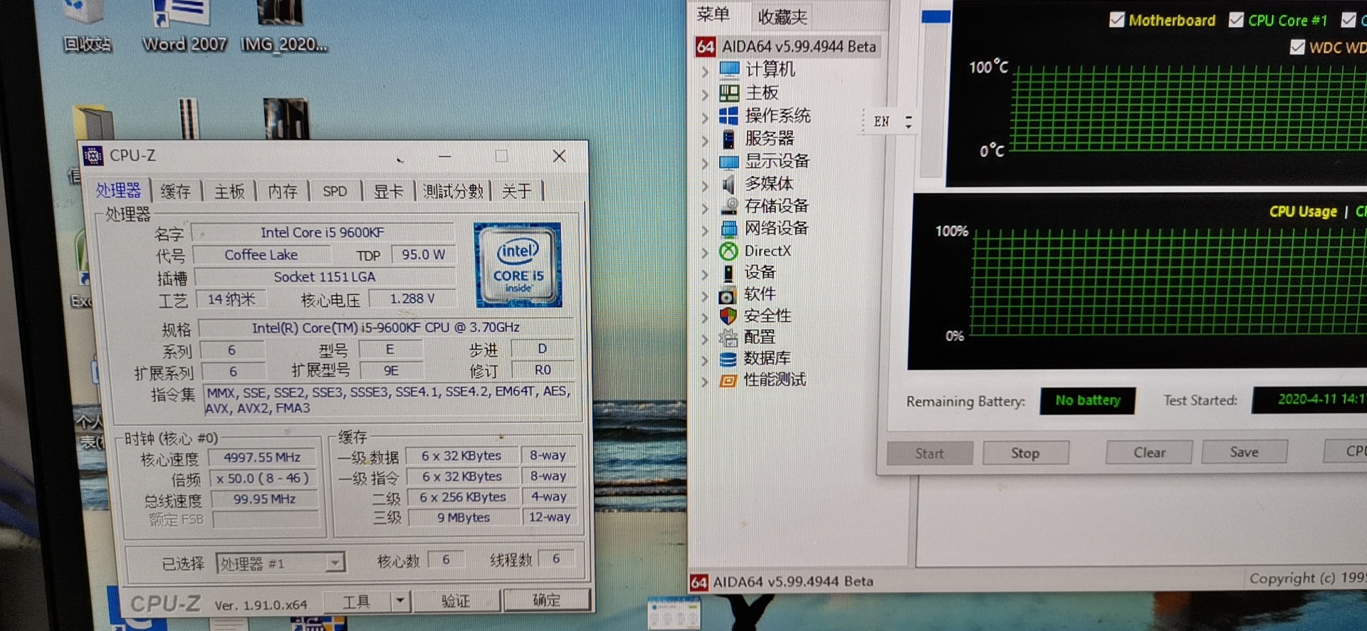Click the Clear button in stability test
1367x631 pixels.
1149,452
